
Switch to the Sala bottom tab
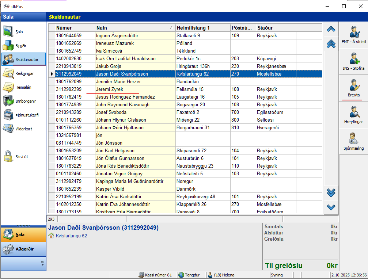[x=24, y=234]
